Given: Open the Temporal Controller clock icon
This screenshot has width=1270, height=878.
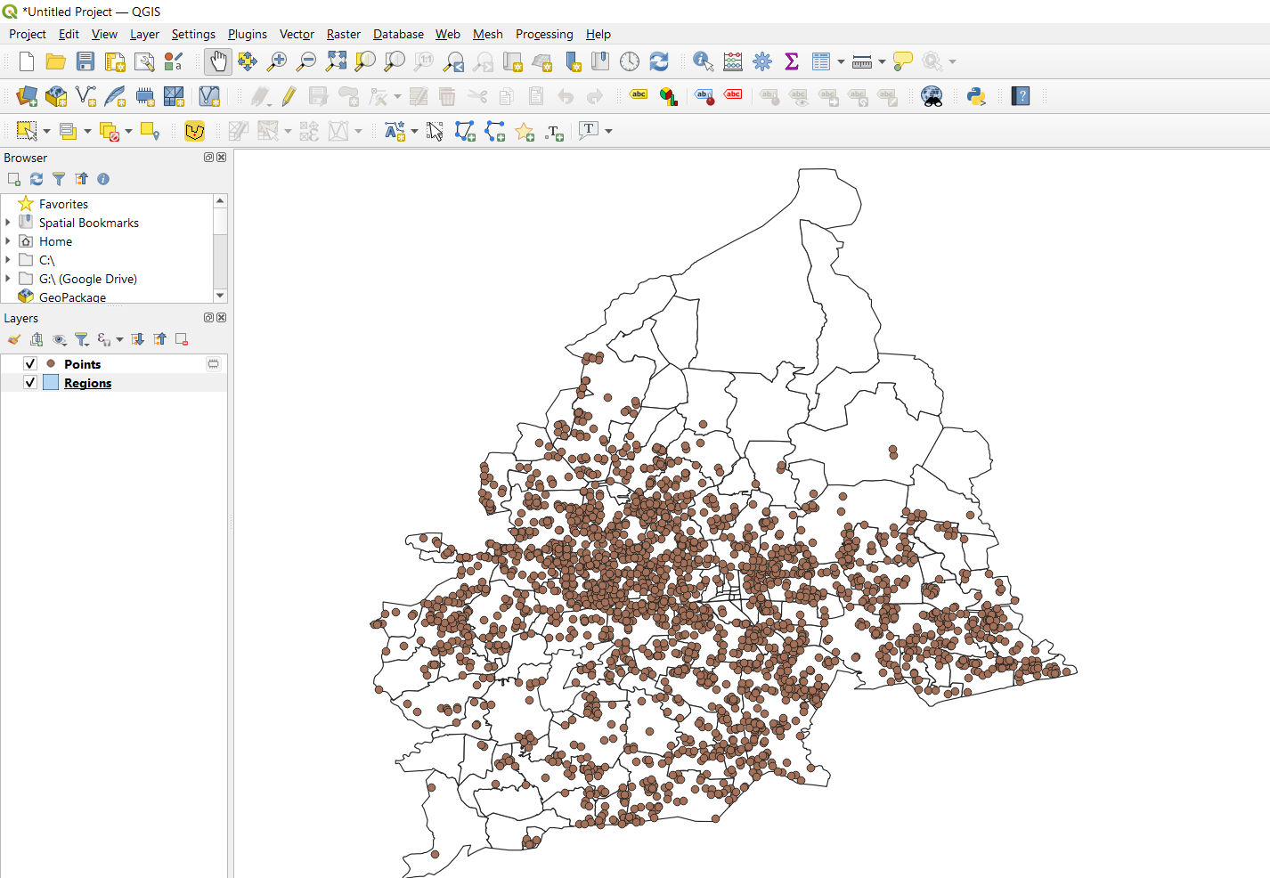Looking at the screenshot, I should coord(630,61).
